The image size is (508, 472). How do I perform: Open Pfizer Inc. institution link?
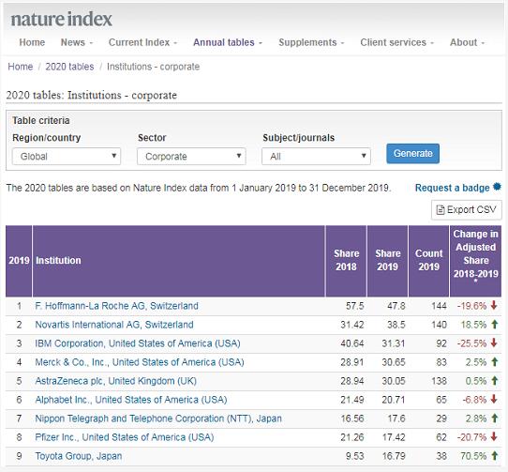tap(125, 437)
